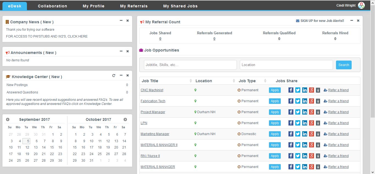Open the My Referrals tab
This screenshot has width=375, height=174.
pyautogui.click(x=134, y=6)
